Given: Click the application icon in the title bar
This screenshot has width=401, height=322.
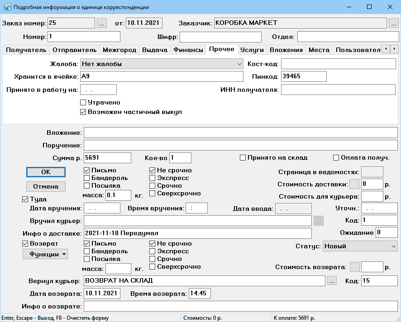Looking at the screenshot, I should [8, 7].
